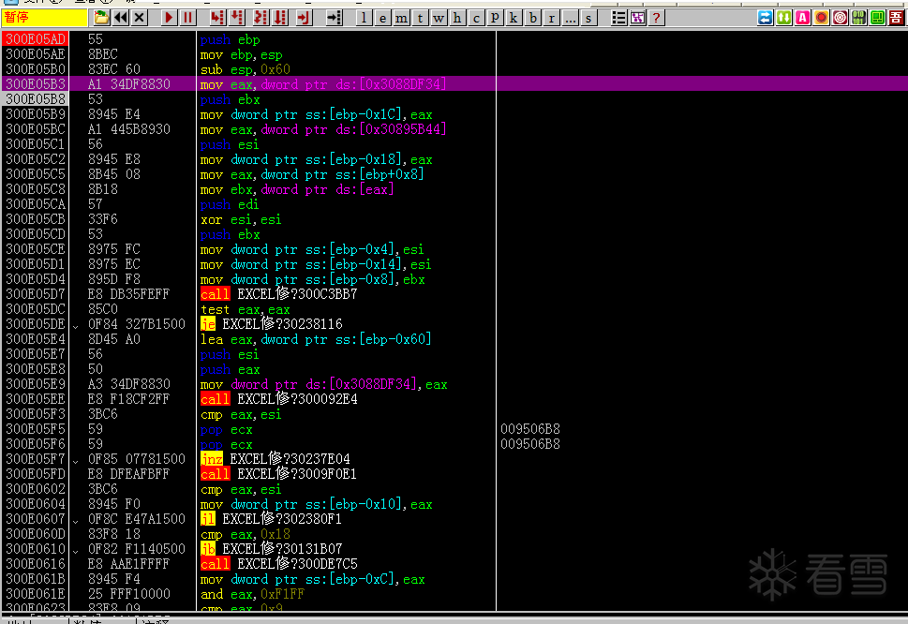Restart the debugged program with rewind icon
This screenshot has height=624, width=908.
click(x=121, y=18)
